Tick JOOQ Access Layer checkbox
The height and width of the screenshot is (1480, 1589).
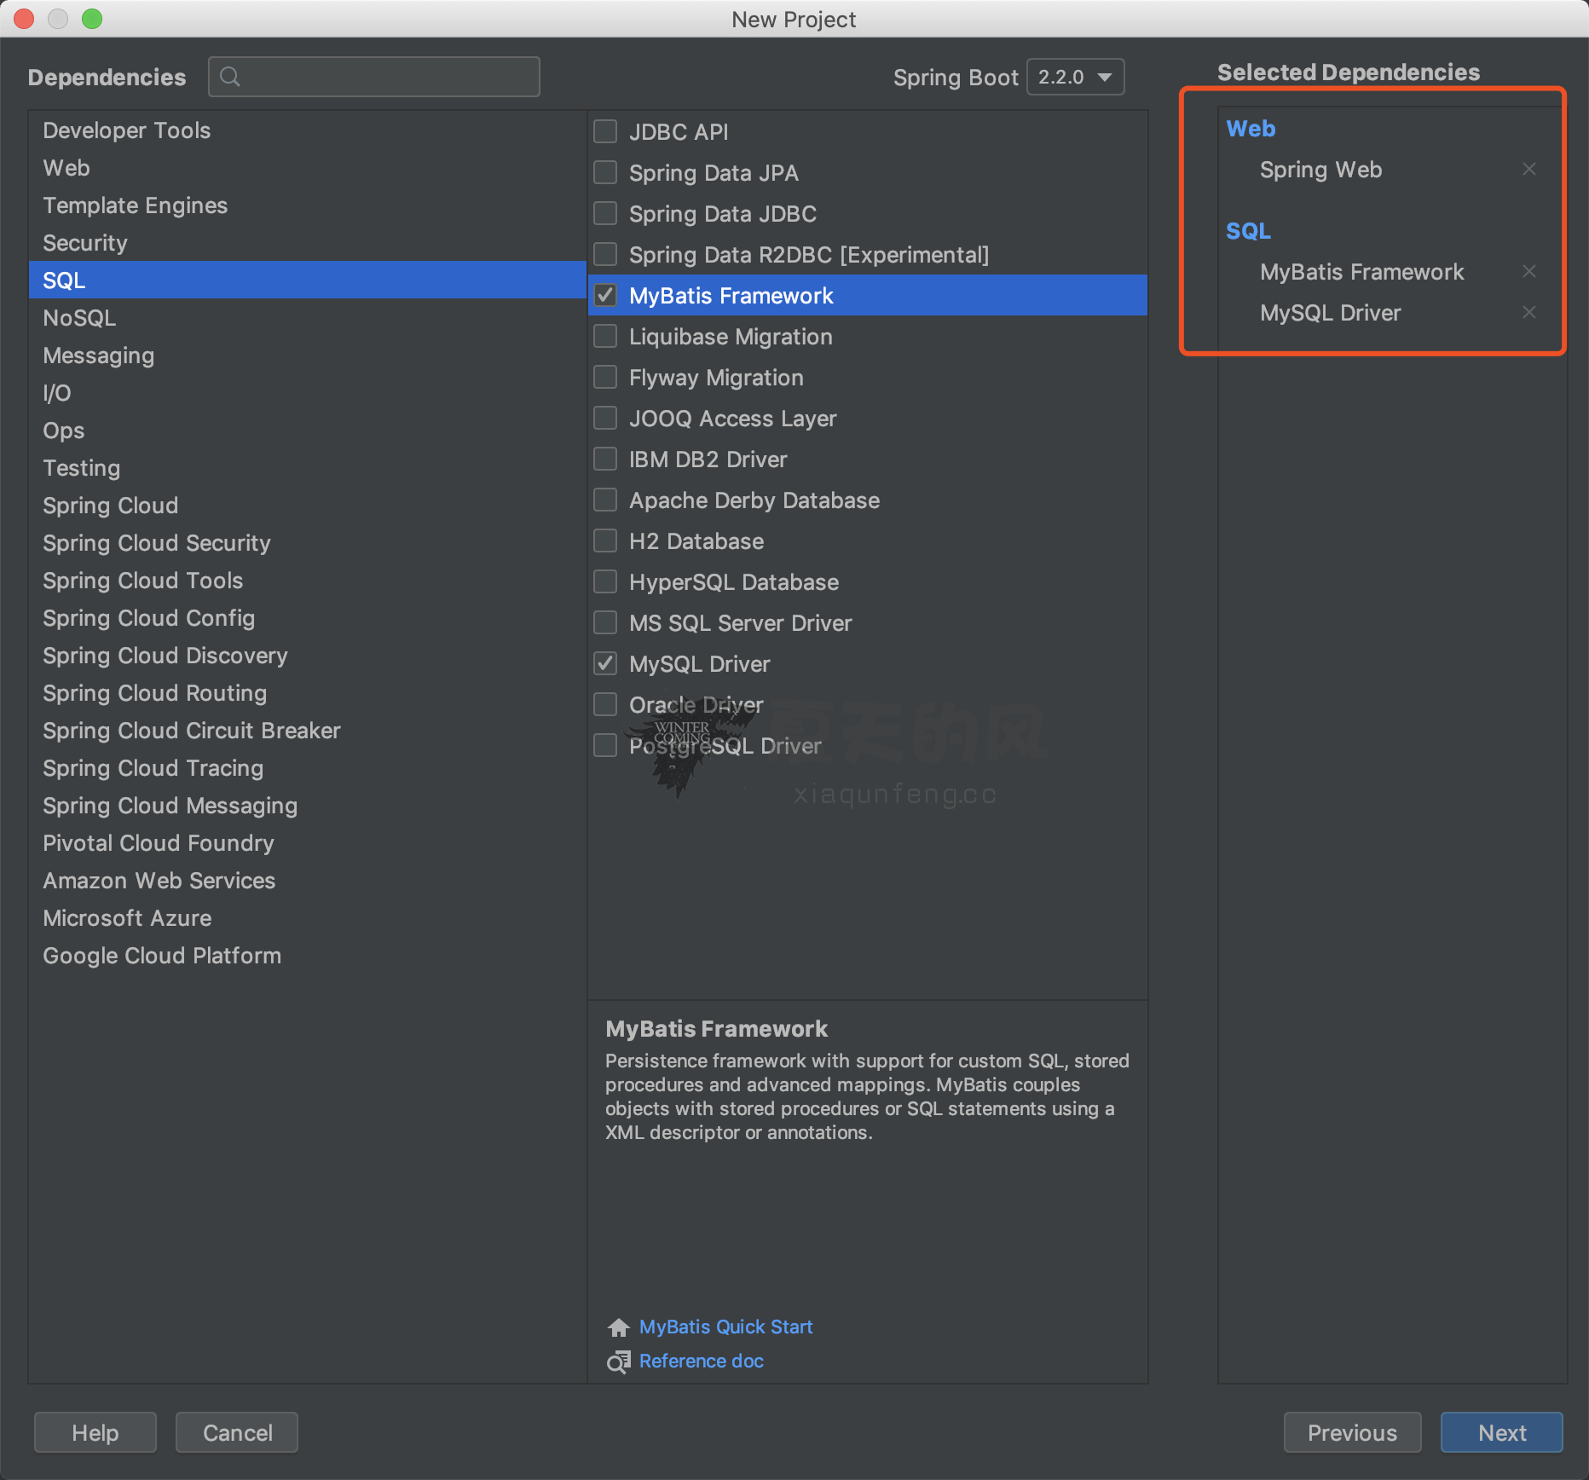tap(605, 418)
